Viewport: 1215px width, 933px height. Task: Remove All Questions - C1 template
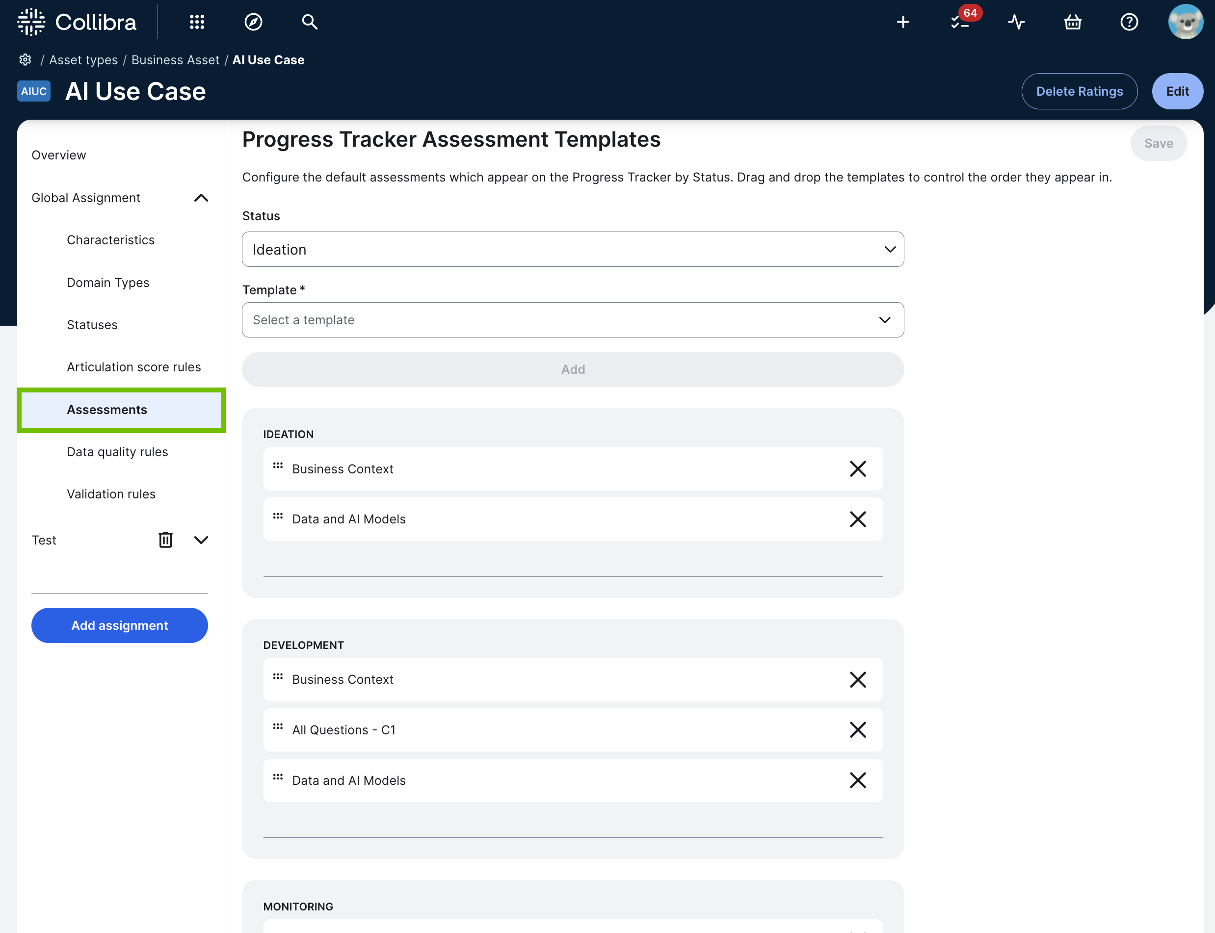[x=857, y=730]
